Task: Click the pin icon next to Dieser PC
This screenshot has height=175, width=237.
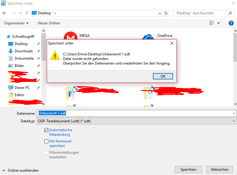Action: (x=39, y=88)
